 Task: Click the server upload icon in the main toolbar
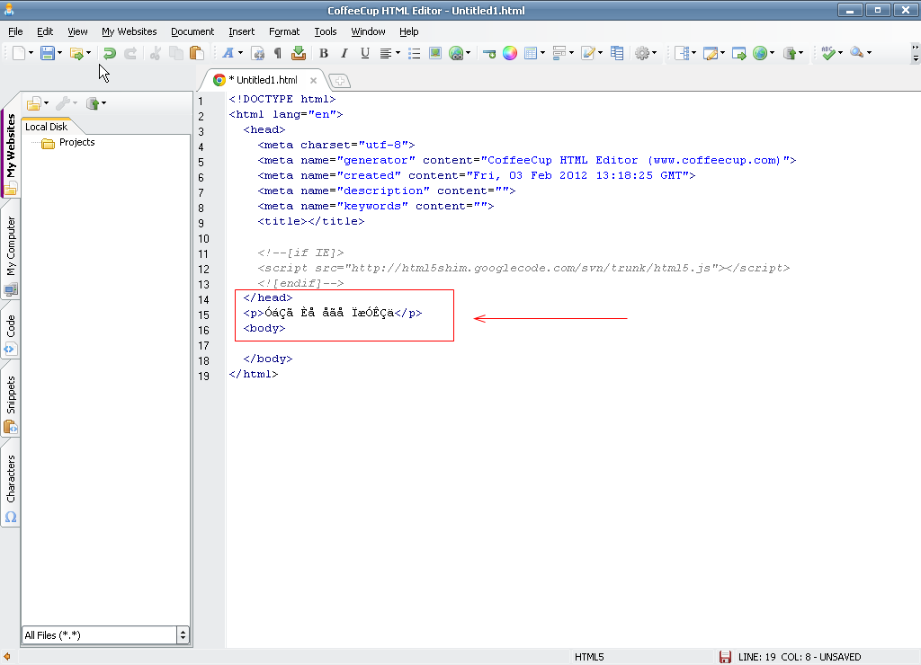click(790, 53)
